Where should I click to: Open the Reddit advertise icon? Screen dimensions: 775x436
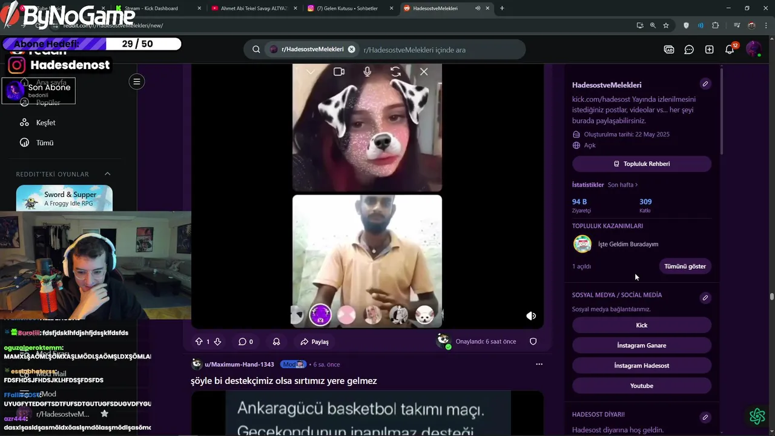point(669,50)
